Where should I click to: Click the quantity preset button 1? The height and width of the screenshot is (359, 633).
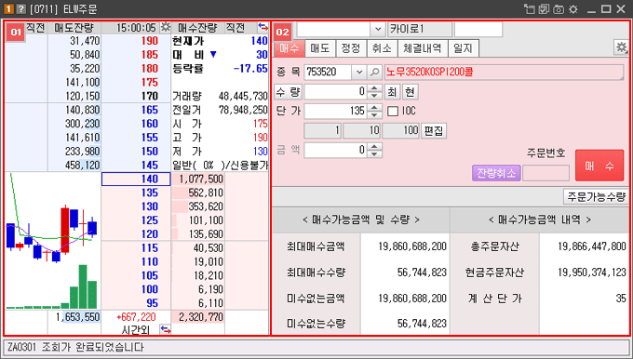click(322, 131)
